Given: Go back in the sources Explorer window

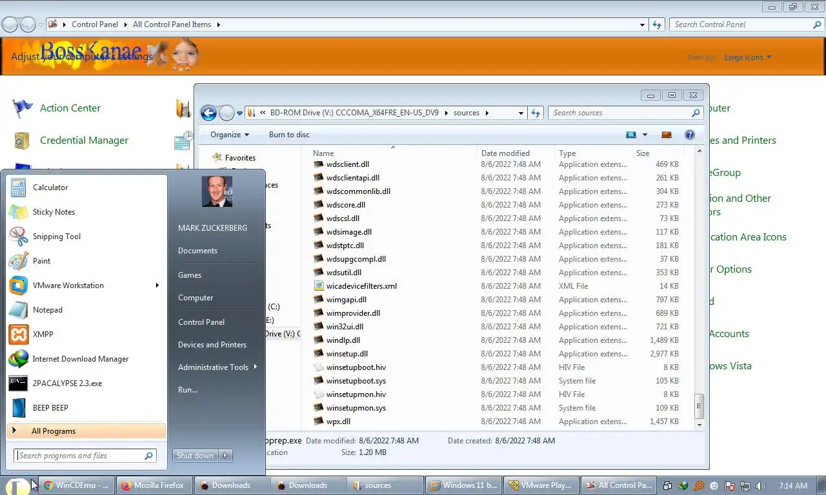Looking at the screenshot, I should 208,113.
